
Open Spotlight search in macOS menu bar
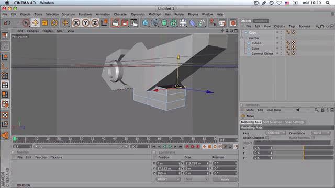[x=328, y=3]
